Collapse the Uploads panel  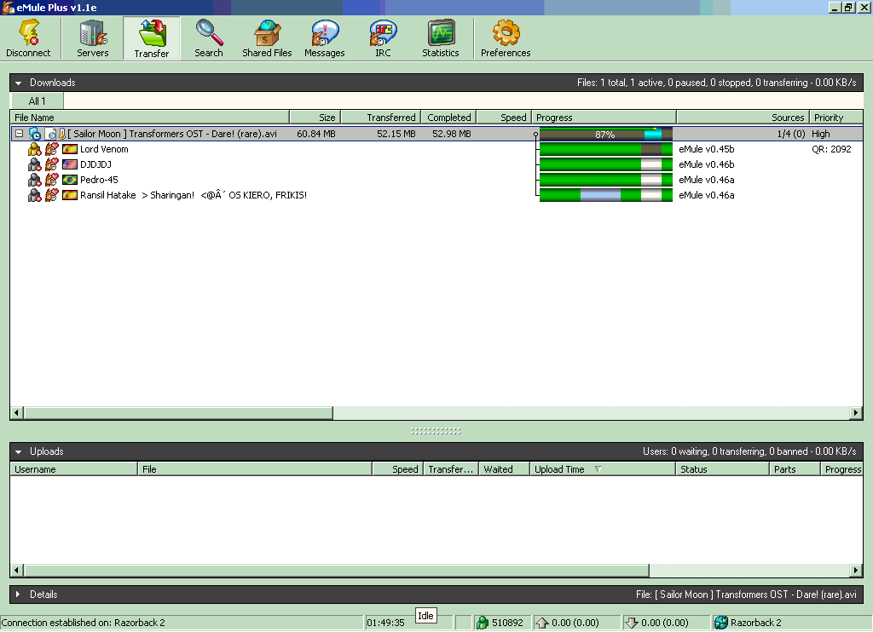(x=18, y=451)
